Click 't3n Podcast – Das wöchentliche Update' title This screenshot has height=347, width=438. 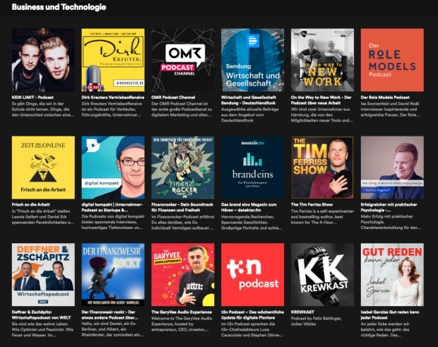(x=252, y=315)
